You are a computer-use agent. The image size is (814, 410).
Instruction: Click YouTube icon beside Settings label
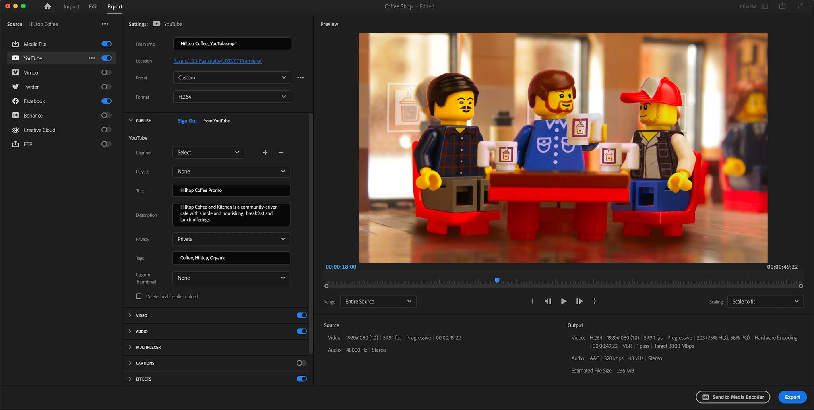pos(157,24)
